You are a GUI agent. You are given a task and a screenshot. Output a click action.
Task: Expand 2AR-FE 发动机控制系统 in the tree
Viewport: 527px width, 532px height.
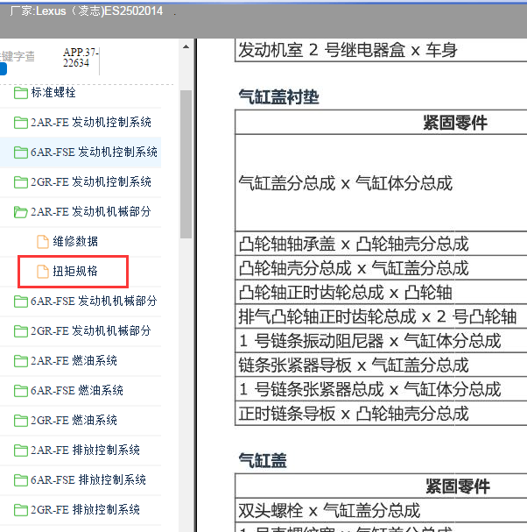[x=91, y=122]
